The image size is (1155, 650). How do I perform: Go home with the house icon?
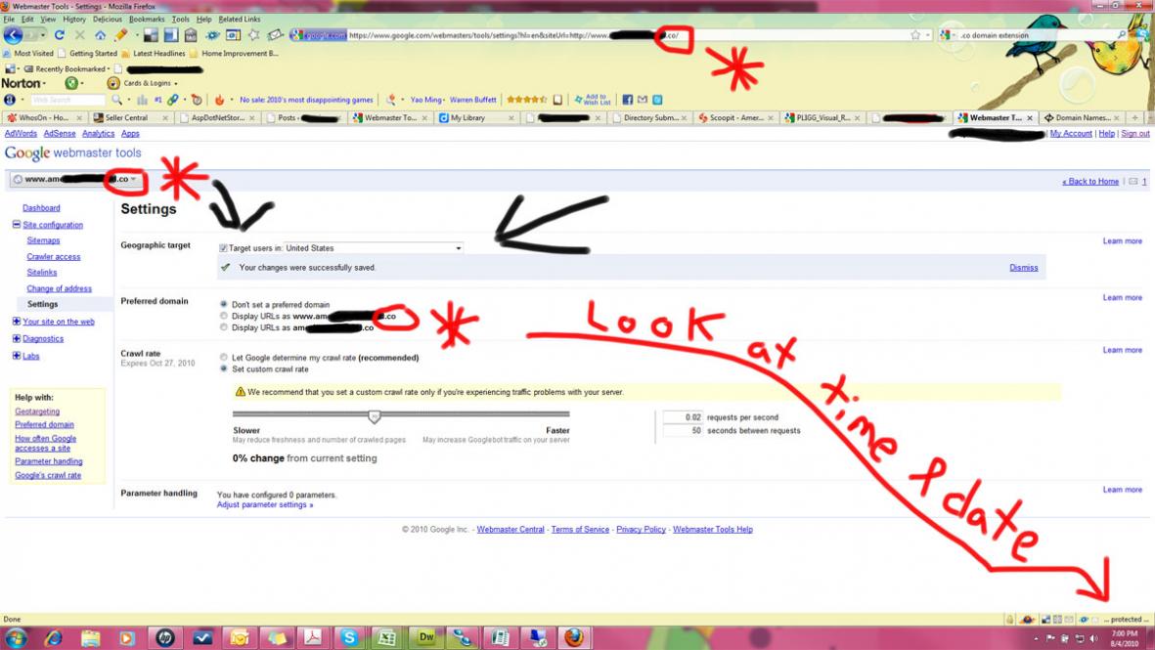[x=100, y=34]
